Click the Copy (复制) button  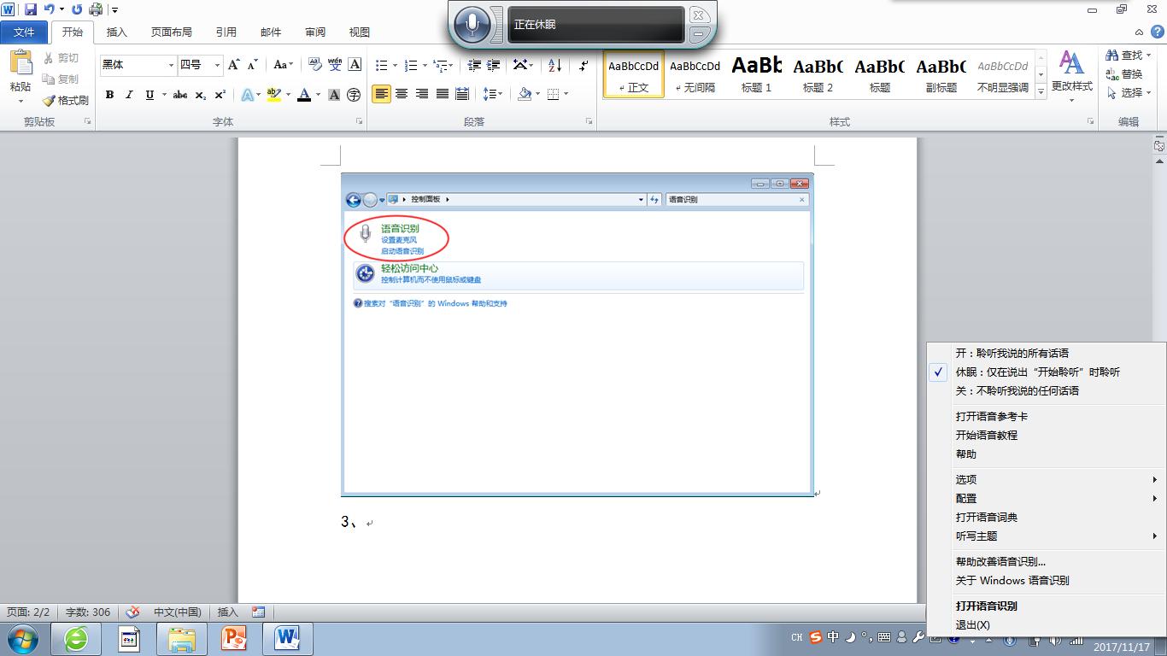tap(62, 79)
